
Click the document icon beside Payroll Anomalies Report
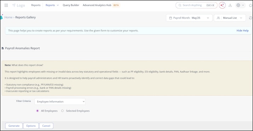[x=2, y=48]
